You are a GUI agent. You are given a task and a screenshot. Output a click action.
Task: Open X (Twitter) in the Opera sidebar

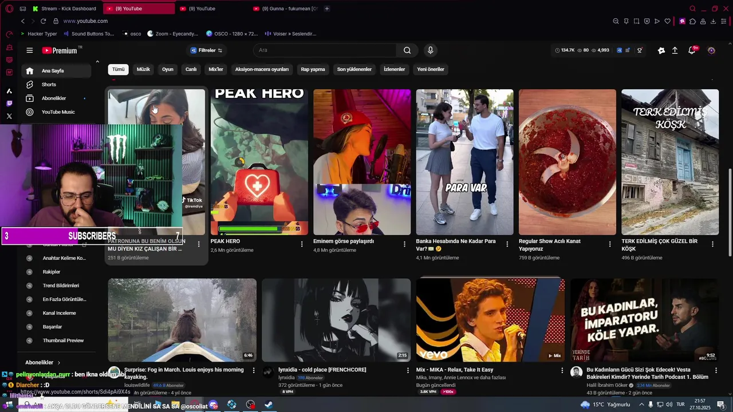click(x=9, y=116)
